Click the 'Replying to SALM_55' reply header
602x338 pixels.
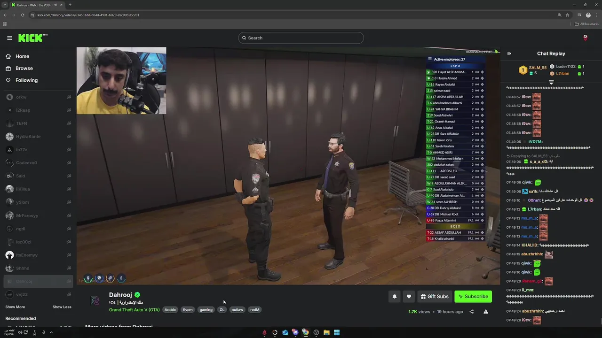[x=532, y=156]
